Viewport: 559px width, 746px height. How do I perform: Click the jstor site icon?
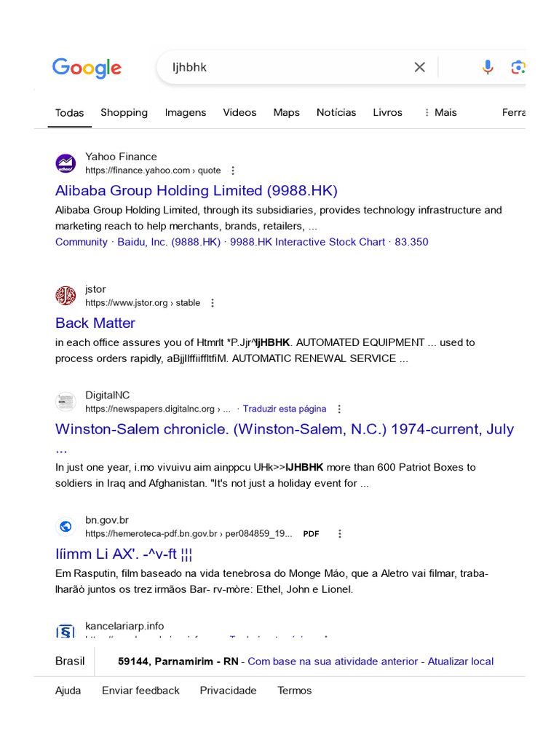point(66,296)
